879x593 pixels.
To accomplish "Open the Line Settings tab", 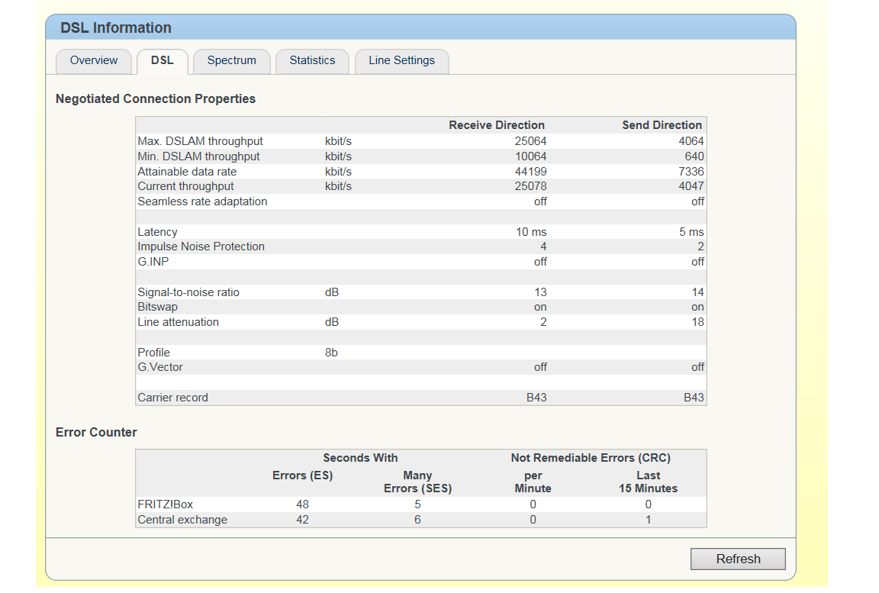I will [401, 61].
